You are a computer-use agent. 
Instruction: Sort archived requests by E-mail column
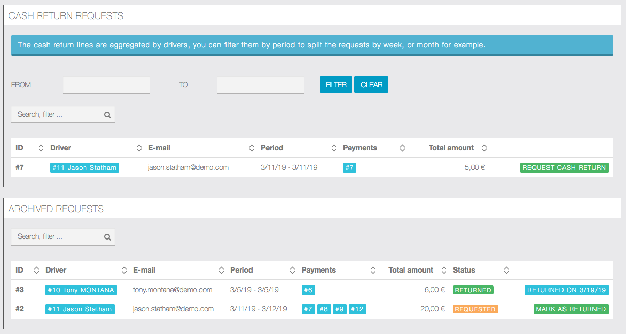221,271
